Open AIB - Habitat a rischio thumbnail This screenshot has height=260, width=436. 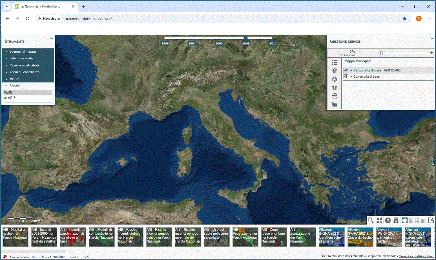point(16,237)
